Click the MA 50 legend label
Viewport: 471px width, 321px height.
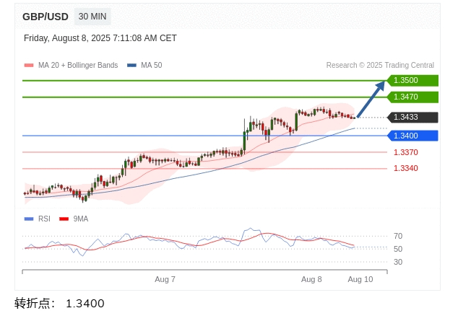click(x=152, y=65)
